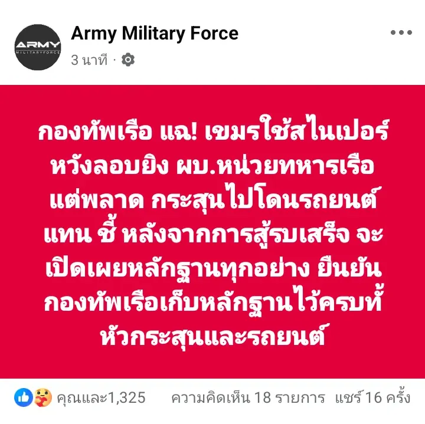Image resolution: width=425 pixels, height=424 pixels.
Task: Click the line starting 'แต่พลาด กระสุน'
Action: click(x=213, y=199)
